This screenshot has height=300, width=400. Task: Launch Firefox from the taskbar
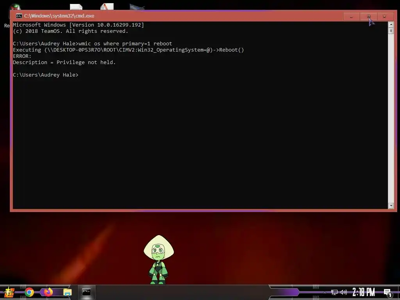point(48,292)
